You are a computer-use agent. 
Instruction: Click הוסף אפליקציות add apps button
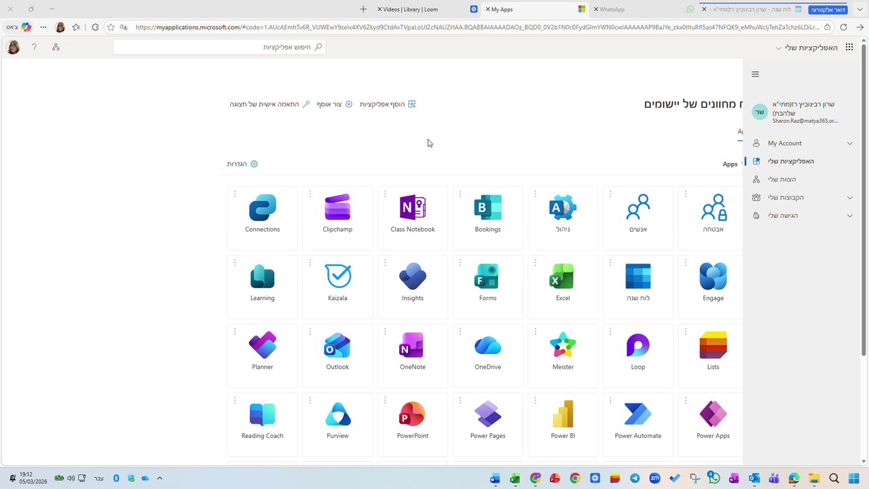click(388, 104)
